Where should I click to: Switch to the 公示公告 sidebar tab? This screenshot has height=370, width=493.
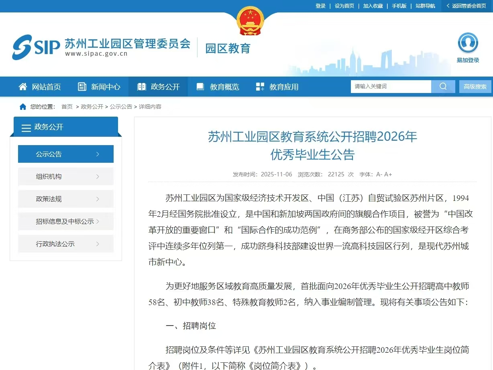click(65, 154)
